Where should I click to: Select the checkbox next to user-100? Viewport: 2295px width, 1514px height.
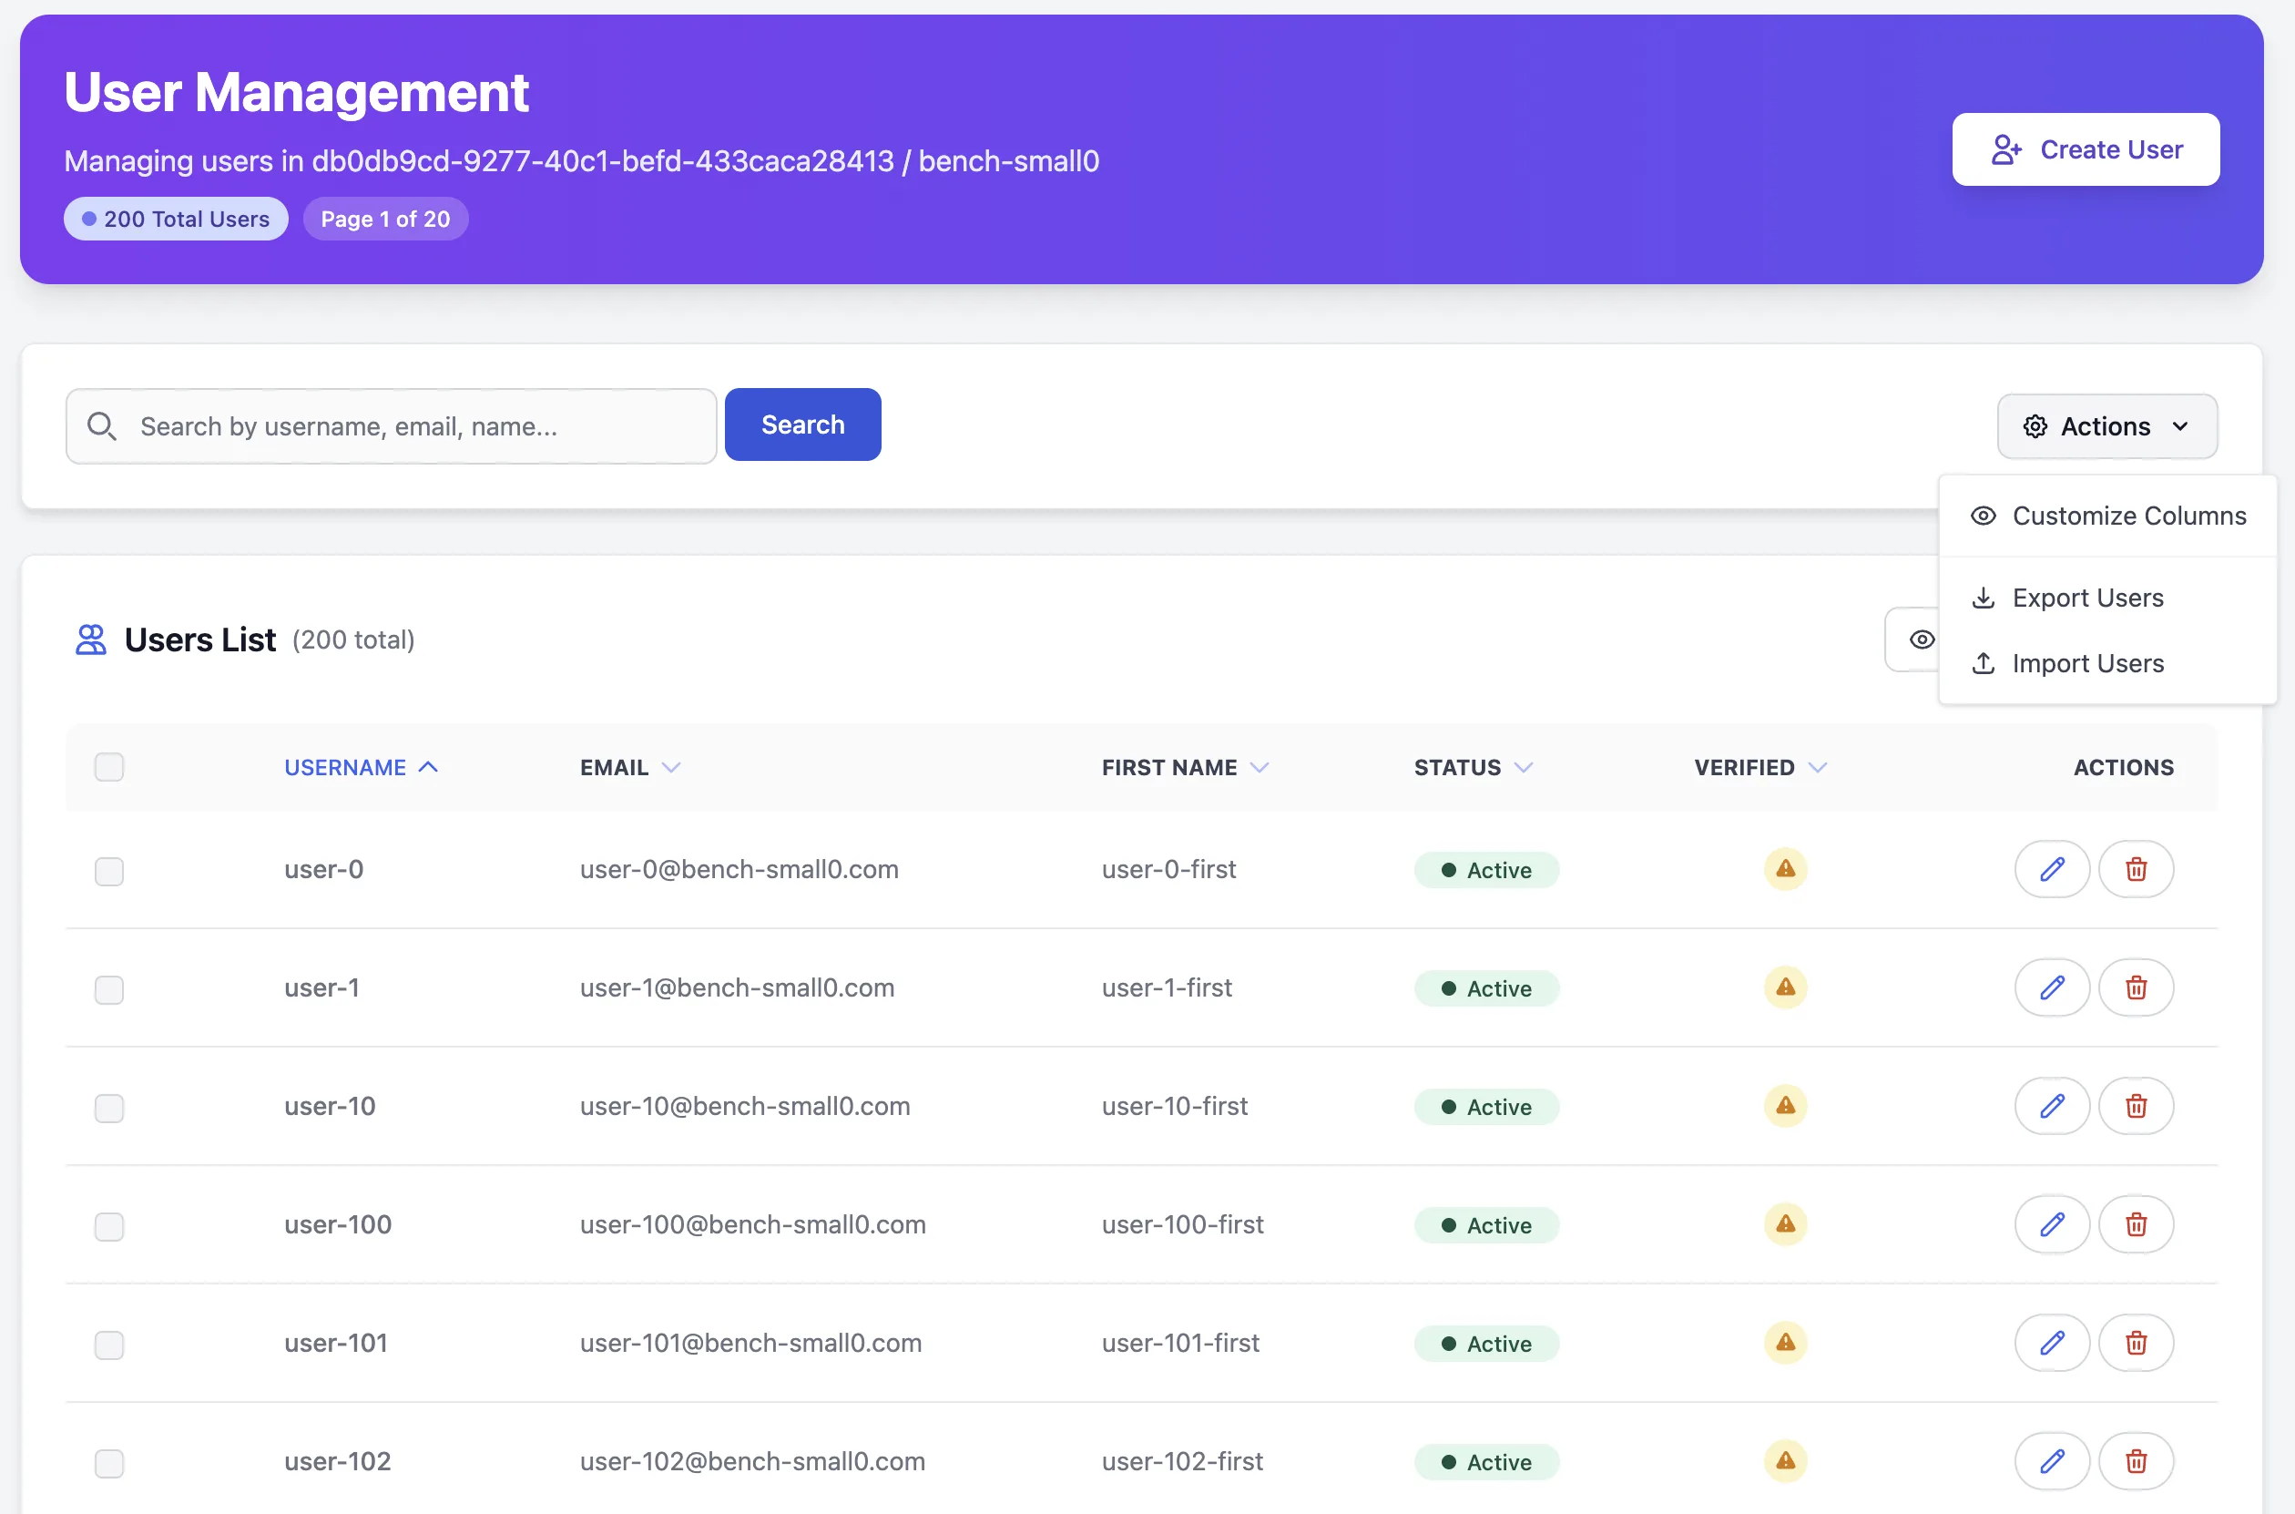pos(109,1226)
